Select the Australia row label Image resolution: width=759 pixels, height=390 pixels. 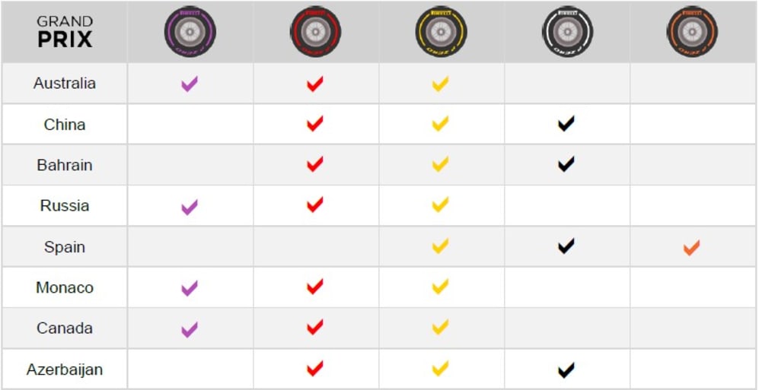point(65,84)
